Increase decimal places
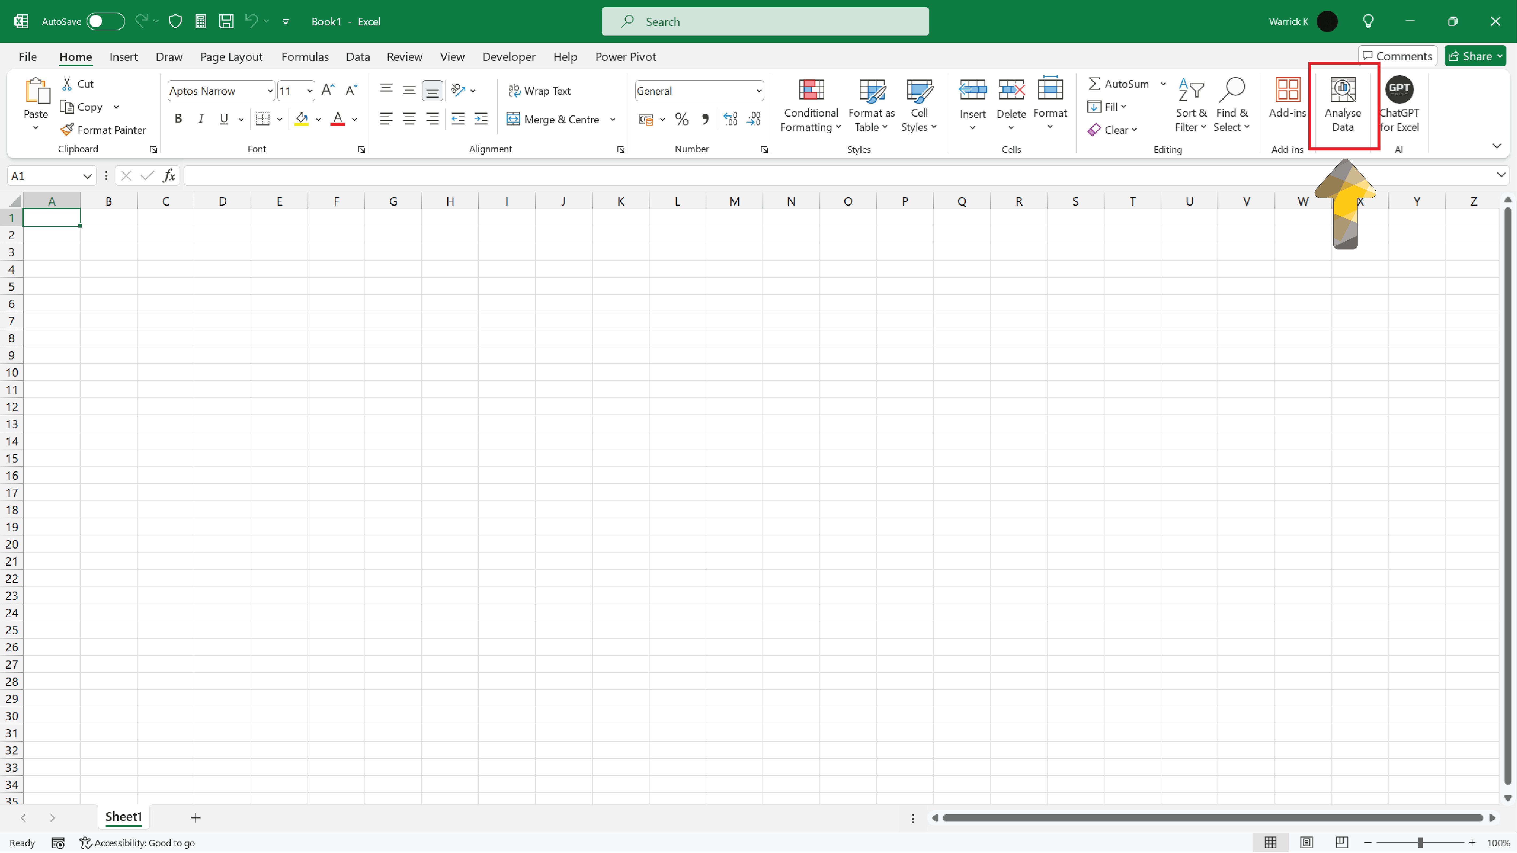The height and width of the screenshot is (853, 1517). 730,119
